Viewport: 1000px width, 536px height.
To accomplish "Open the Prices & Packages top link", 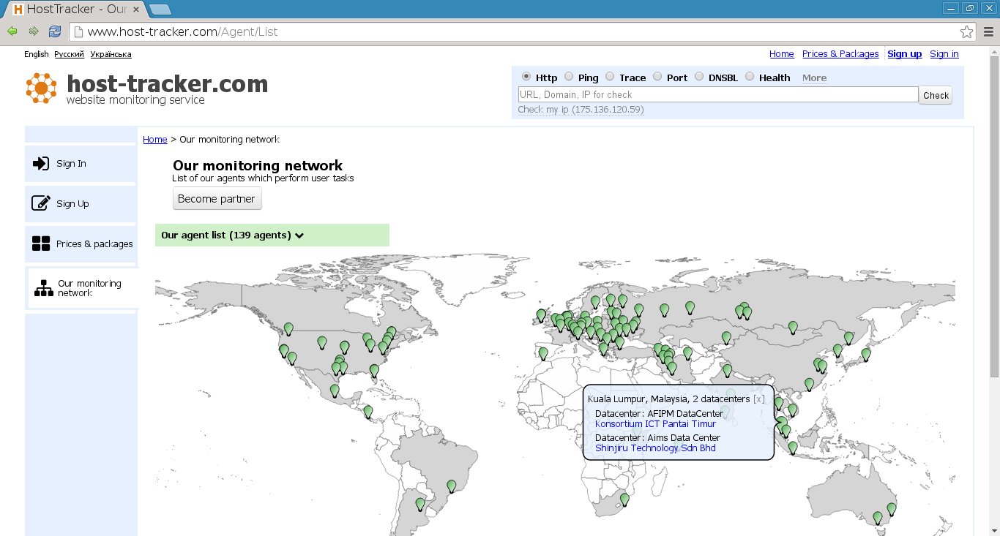I will 840,54.
